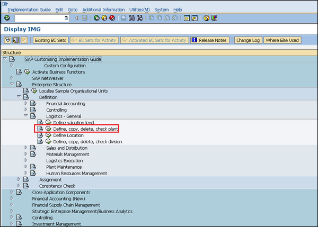Run the Define Location activity clock icon
The width and height of the screenshot is (318, 227).
[48, 135]
